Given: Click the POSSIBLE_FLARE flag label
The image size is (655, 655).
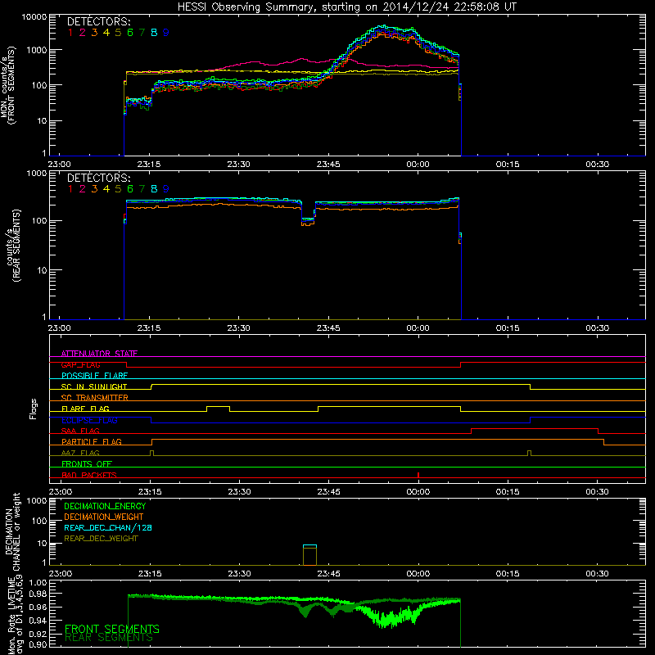Looking at the screenshot, I should tap(94, 376).
